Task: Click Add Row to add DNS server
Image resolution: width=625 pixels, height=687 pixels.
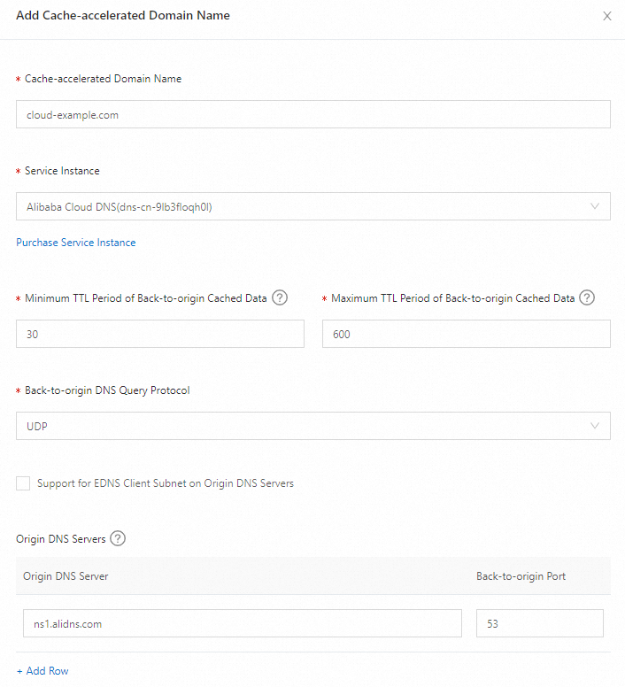Action: coord(42,671)
